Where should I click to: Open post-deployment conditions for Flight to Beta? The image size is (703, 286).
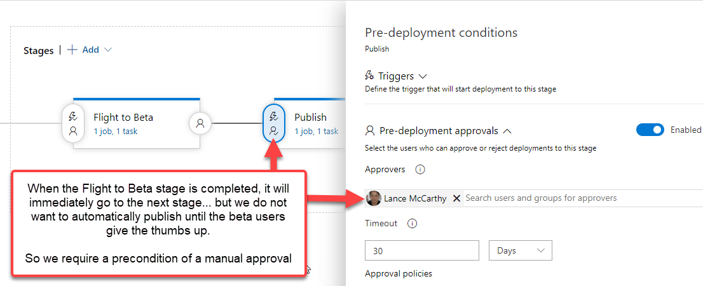coord(200,123)
